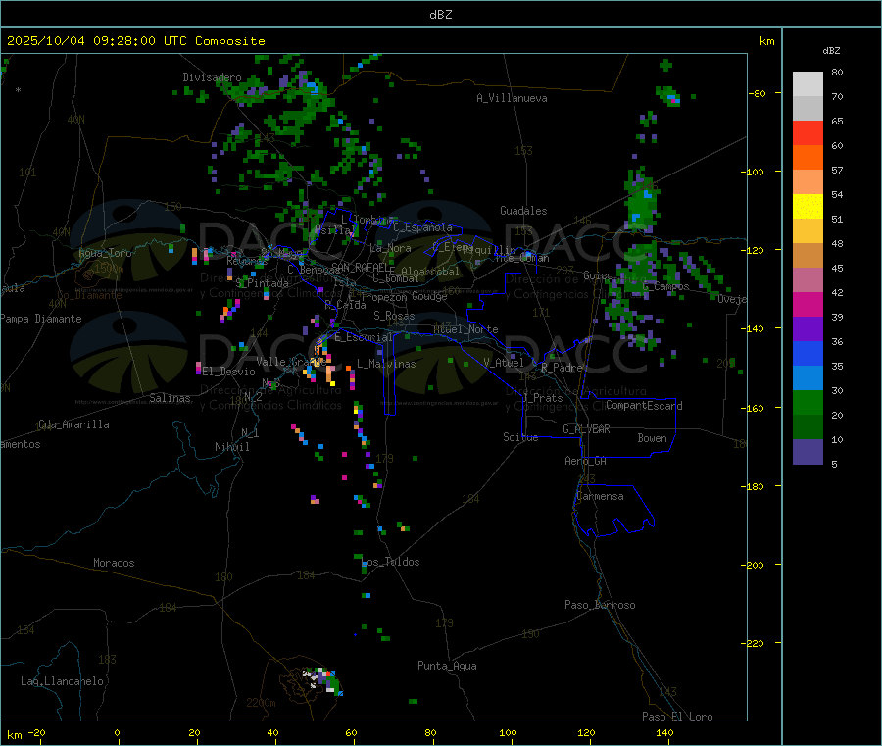Click the red 60-65 dBZ color swatch
This screenshot has width=882, height=746.
808,133
